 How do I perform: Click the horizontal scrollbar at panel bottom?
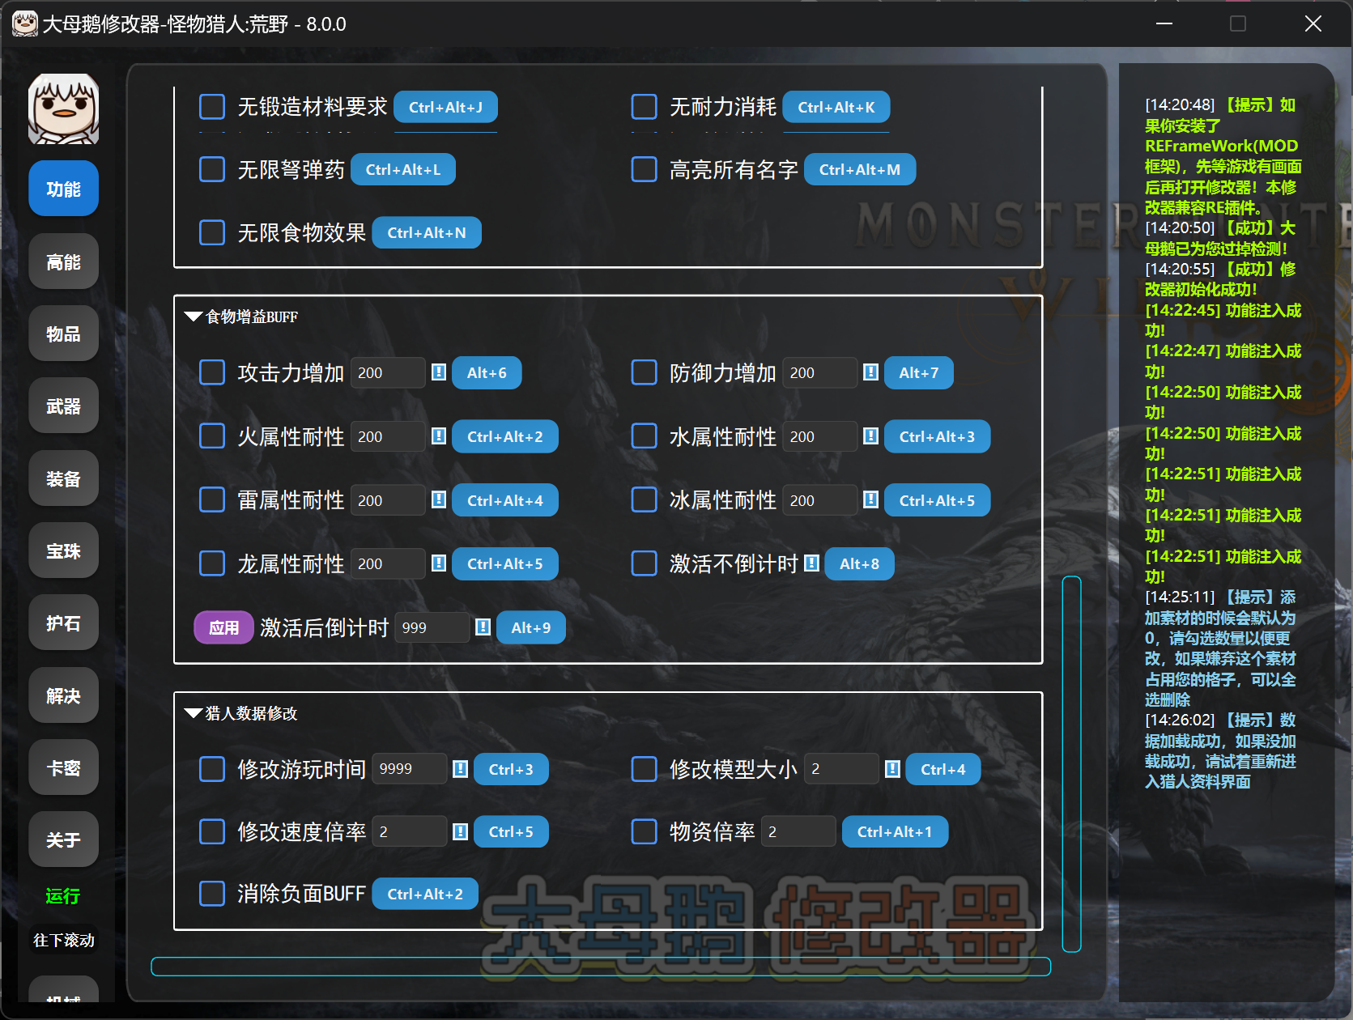tap(601, 967)
